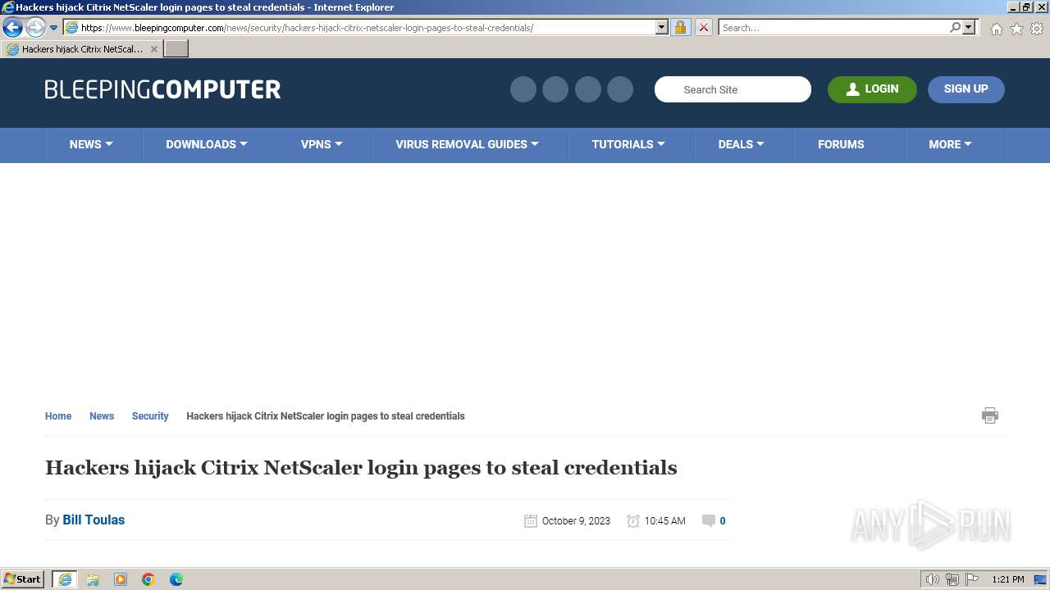Open the comment count 0 link
Screen dimensions: 1050x590
(x=723, y=521)
